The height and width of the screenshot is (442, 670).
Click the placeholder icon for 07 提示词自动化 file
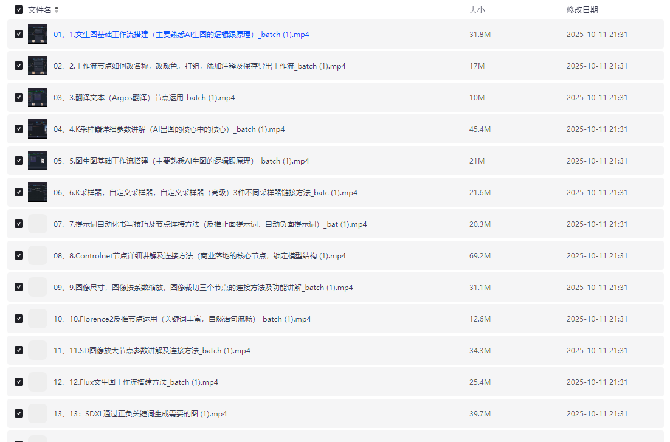(x=38, y=224)
